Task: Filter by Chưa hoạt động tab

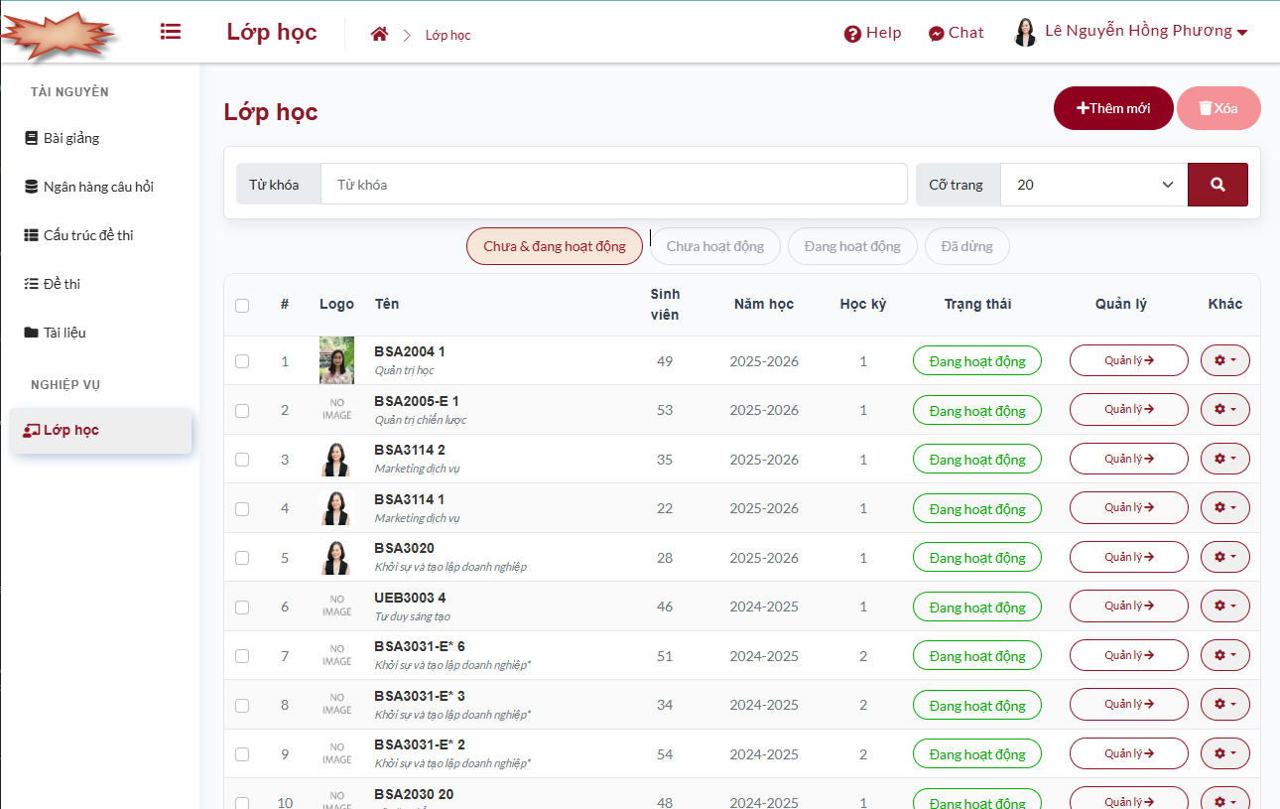Action: coord(714,246)
